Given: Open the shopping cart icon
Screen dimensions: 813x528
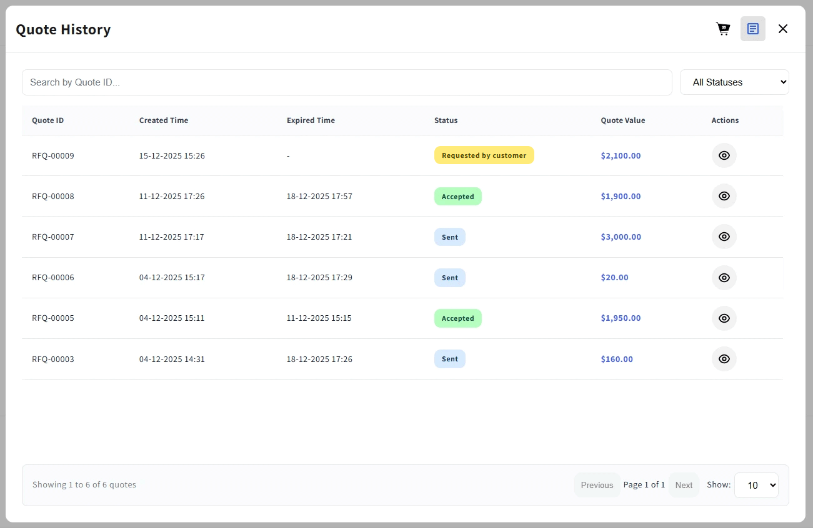Looking at the screenshot, I should pos(723,28).
